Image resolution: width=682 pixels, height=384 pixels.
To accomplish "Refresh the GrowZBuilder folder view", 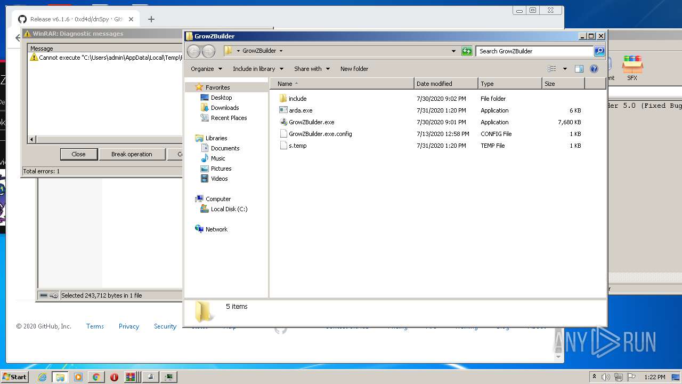I will [467, 51].
